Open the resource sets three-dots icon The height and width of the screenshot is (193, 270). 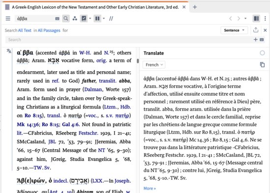click(75, 19)
